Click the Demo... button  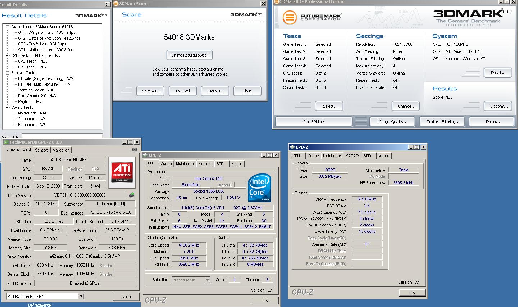[x=492, y=122]
